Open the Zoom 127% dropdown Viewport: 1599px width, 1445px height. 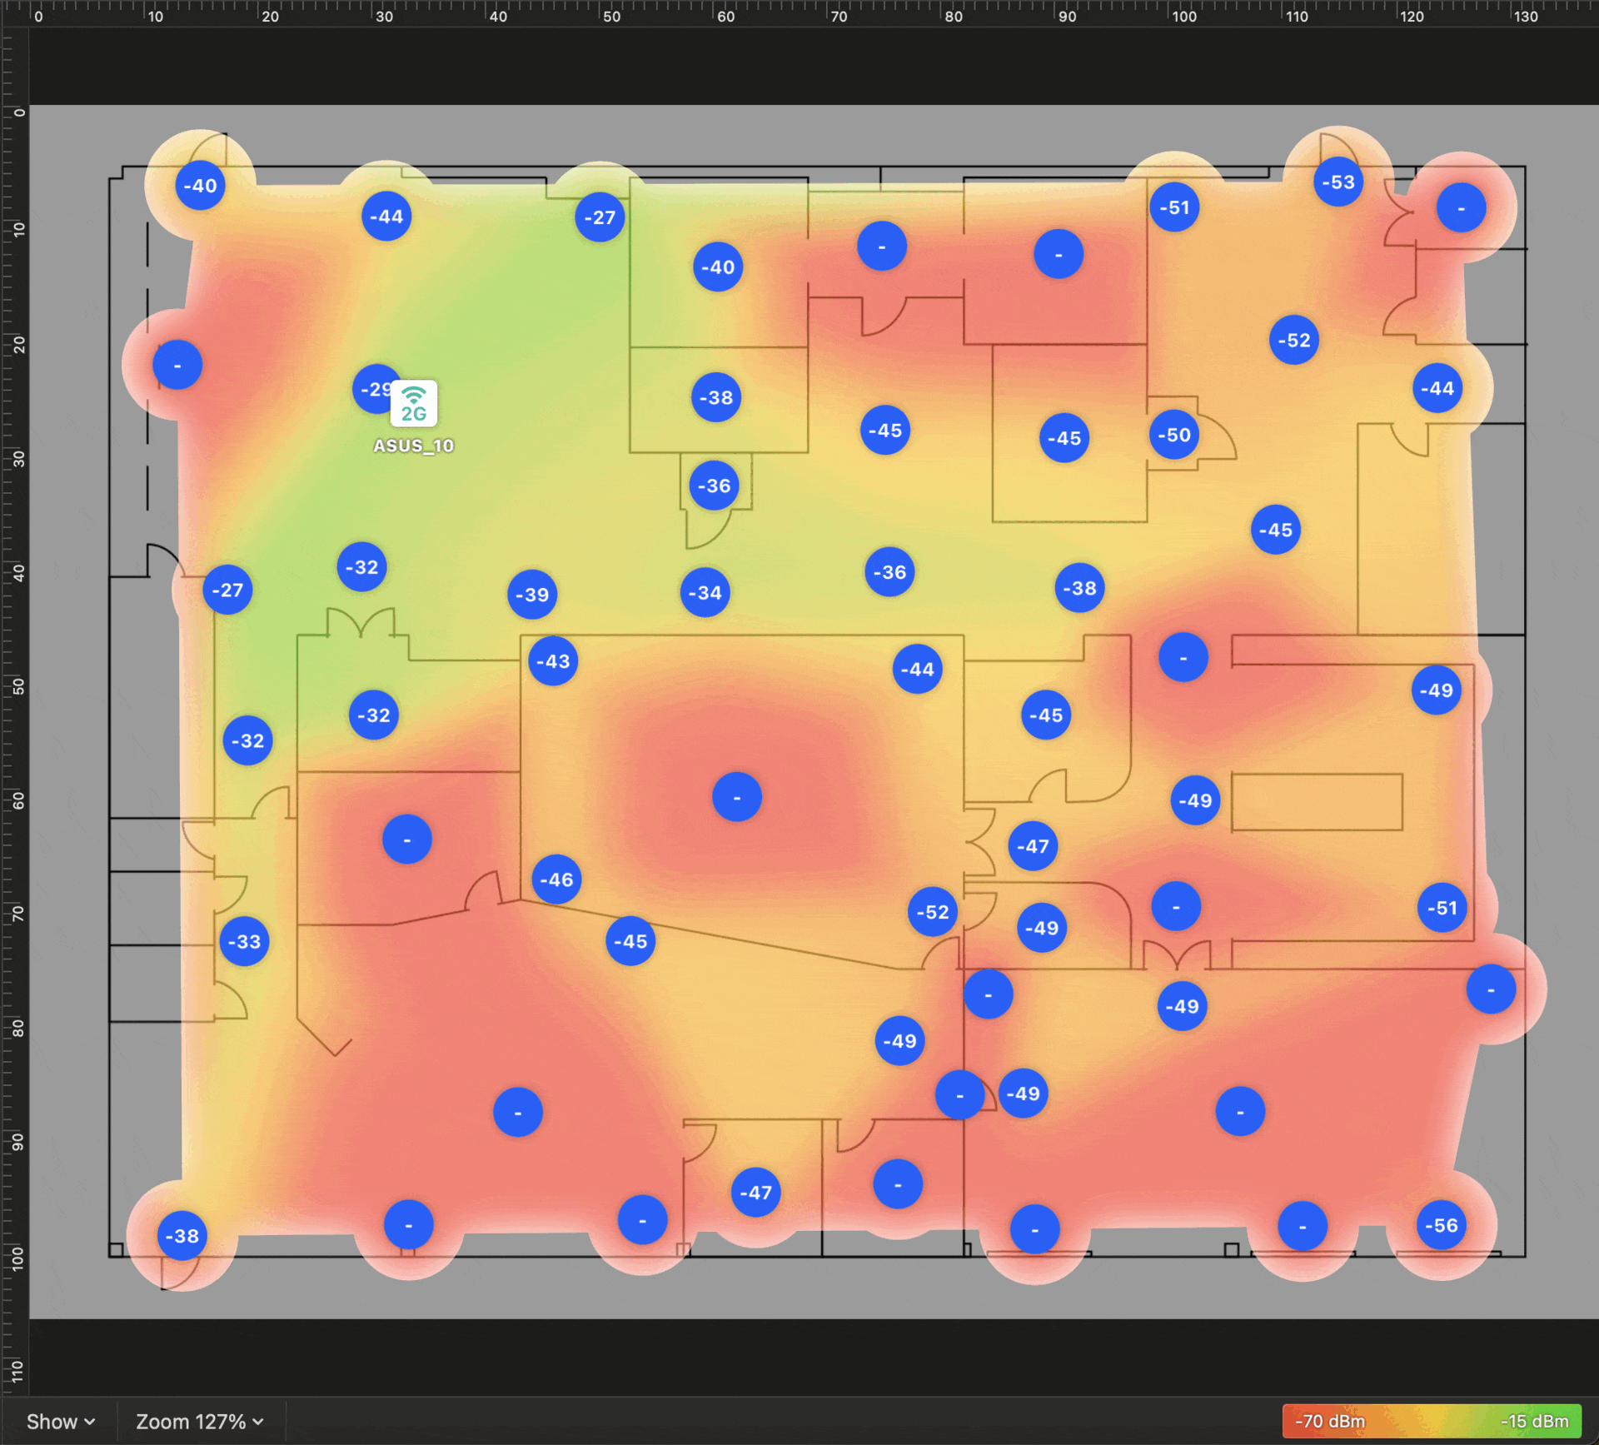coord(200,1422)
